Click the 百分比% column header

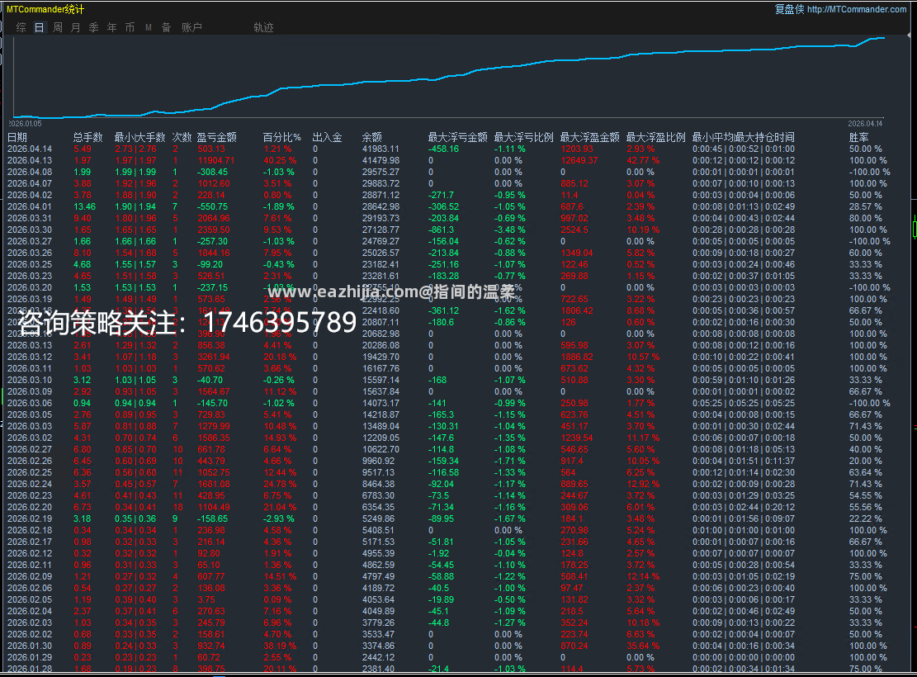coord(282,138)
